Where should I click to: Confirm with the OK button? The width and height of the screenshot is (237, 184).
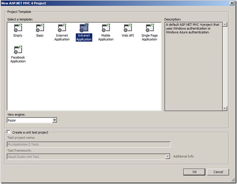pos(194,172)
